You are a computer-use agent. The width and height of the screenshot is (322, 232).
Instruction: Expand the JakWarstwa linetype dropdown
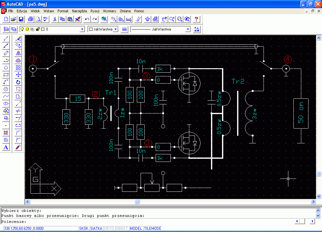click(188, 29)
